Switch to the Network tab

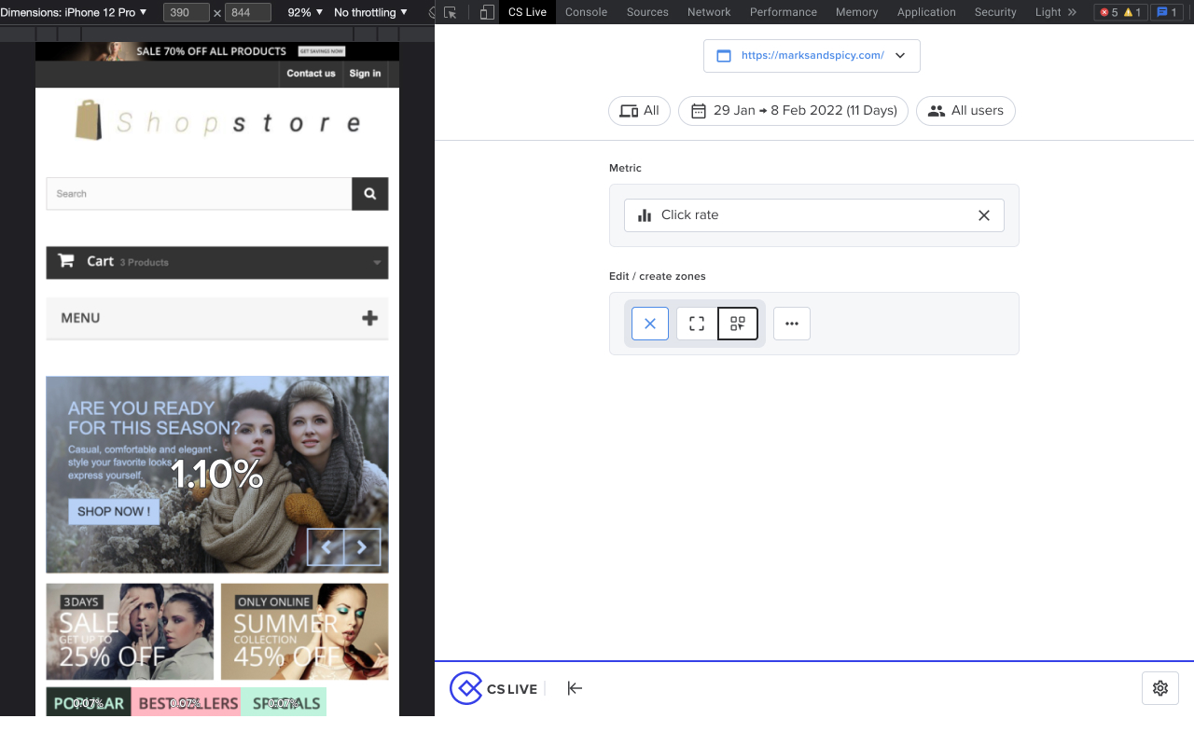click(709, 12)
